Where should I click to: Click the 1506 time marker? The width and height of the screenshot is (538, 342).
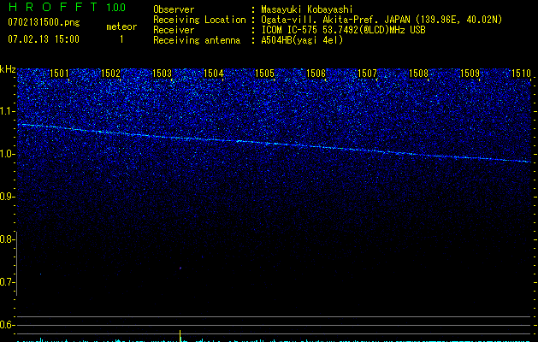(316, 74)
